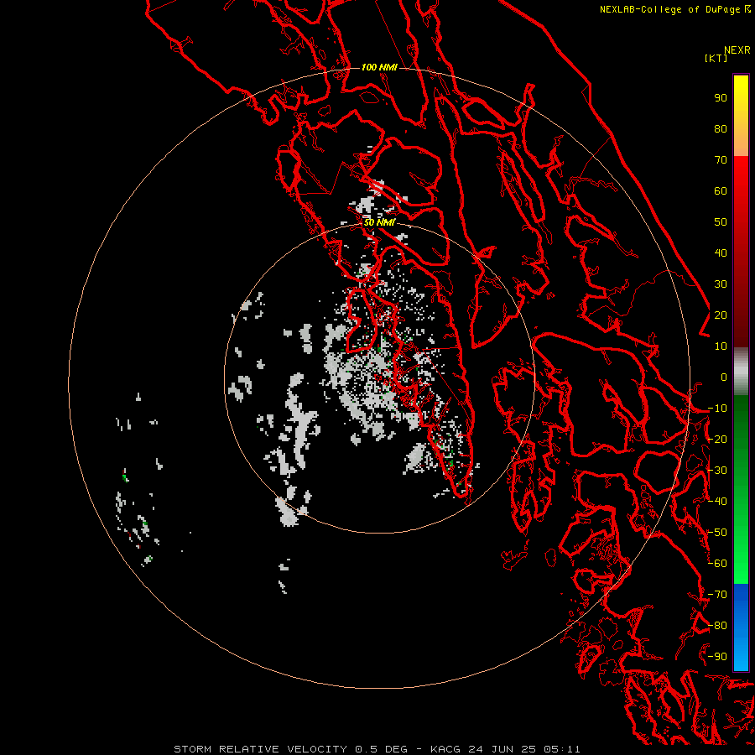Click the 50 value on velocity scale
The height and width of the screenshot is (755, 755).
coord(721,222)
